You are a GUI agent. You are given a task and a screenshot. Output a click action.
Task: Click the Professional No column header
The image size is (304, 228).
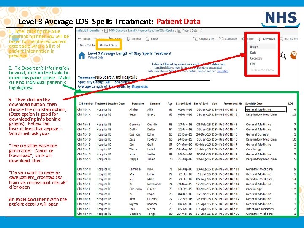tap(233, 104)
